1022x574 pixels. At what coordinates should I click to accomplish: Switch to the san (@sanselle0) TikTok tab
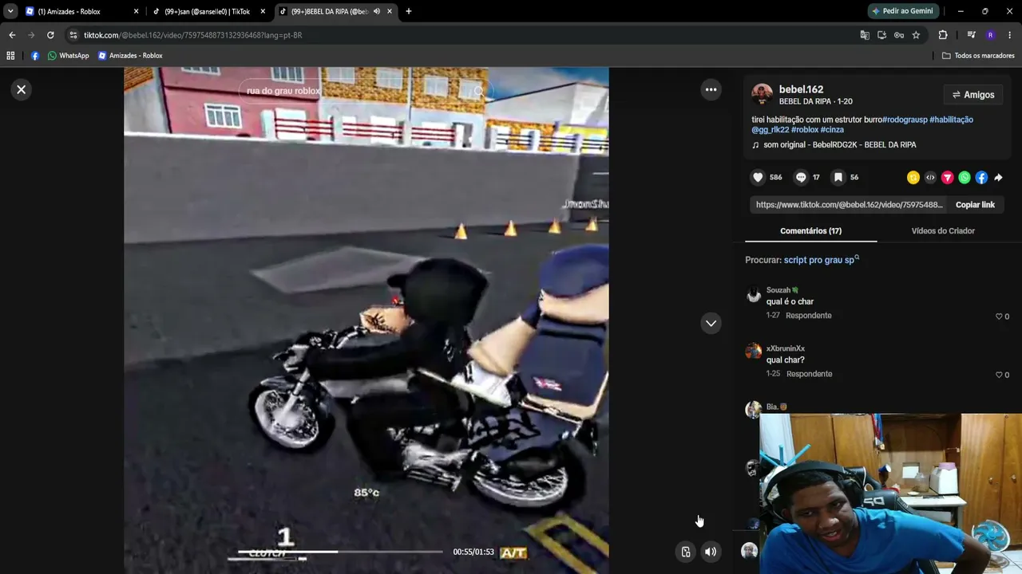207,12
